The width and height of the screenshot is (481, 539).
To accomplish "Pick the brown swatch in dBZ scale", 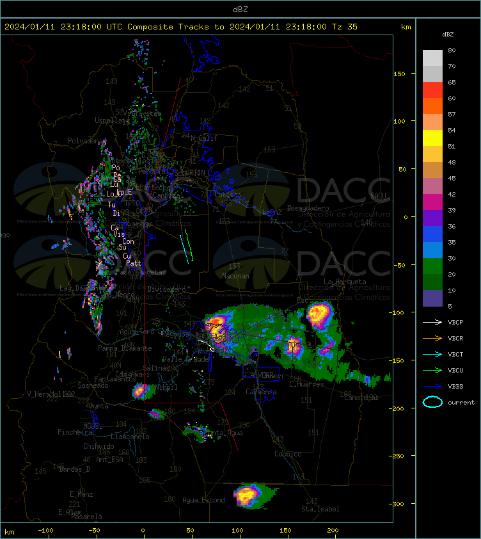I will click(432, 170).
